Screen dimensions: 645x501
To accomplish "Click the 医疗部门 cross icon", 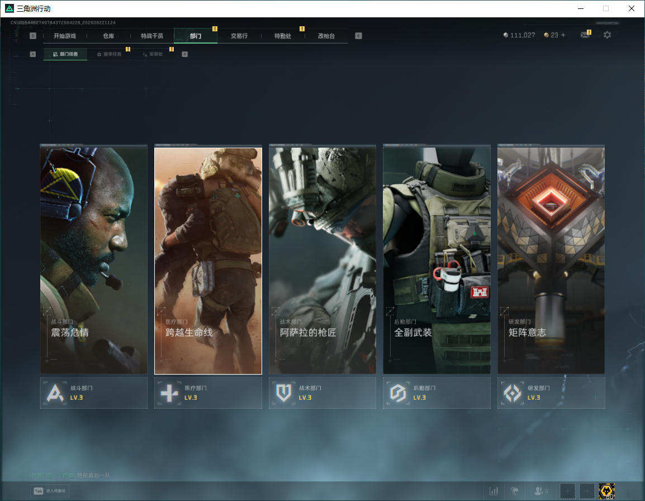I will click(169, 393).
